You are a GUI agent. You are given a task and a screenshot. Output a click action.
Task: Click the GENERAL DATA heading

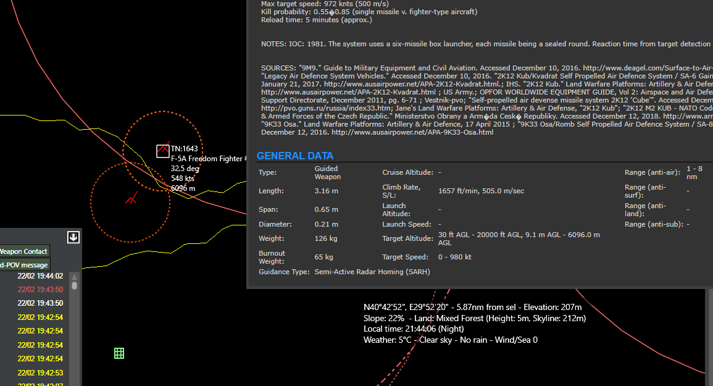tap(294, 156)
